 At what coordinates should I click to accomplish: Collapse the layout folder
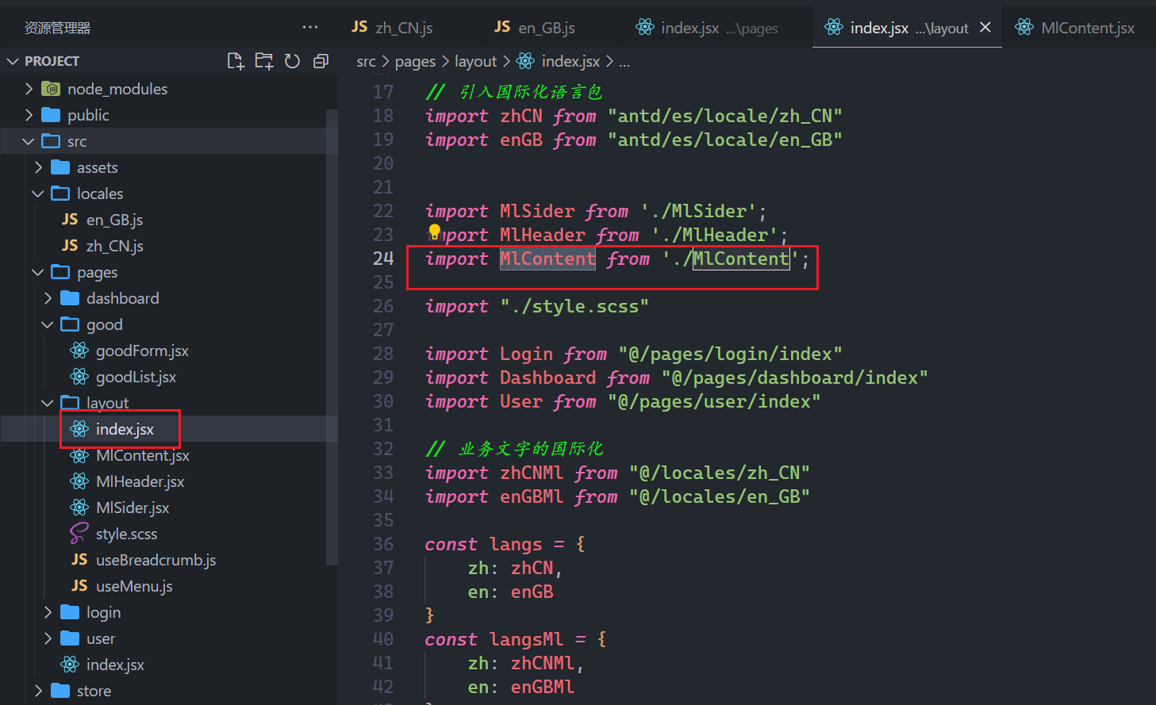tap(48, 403)
